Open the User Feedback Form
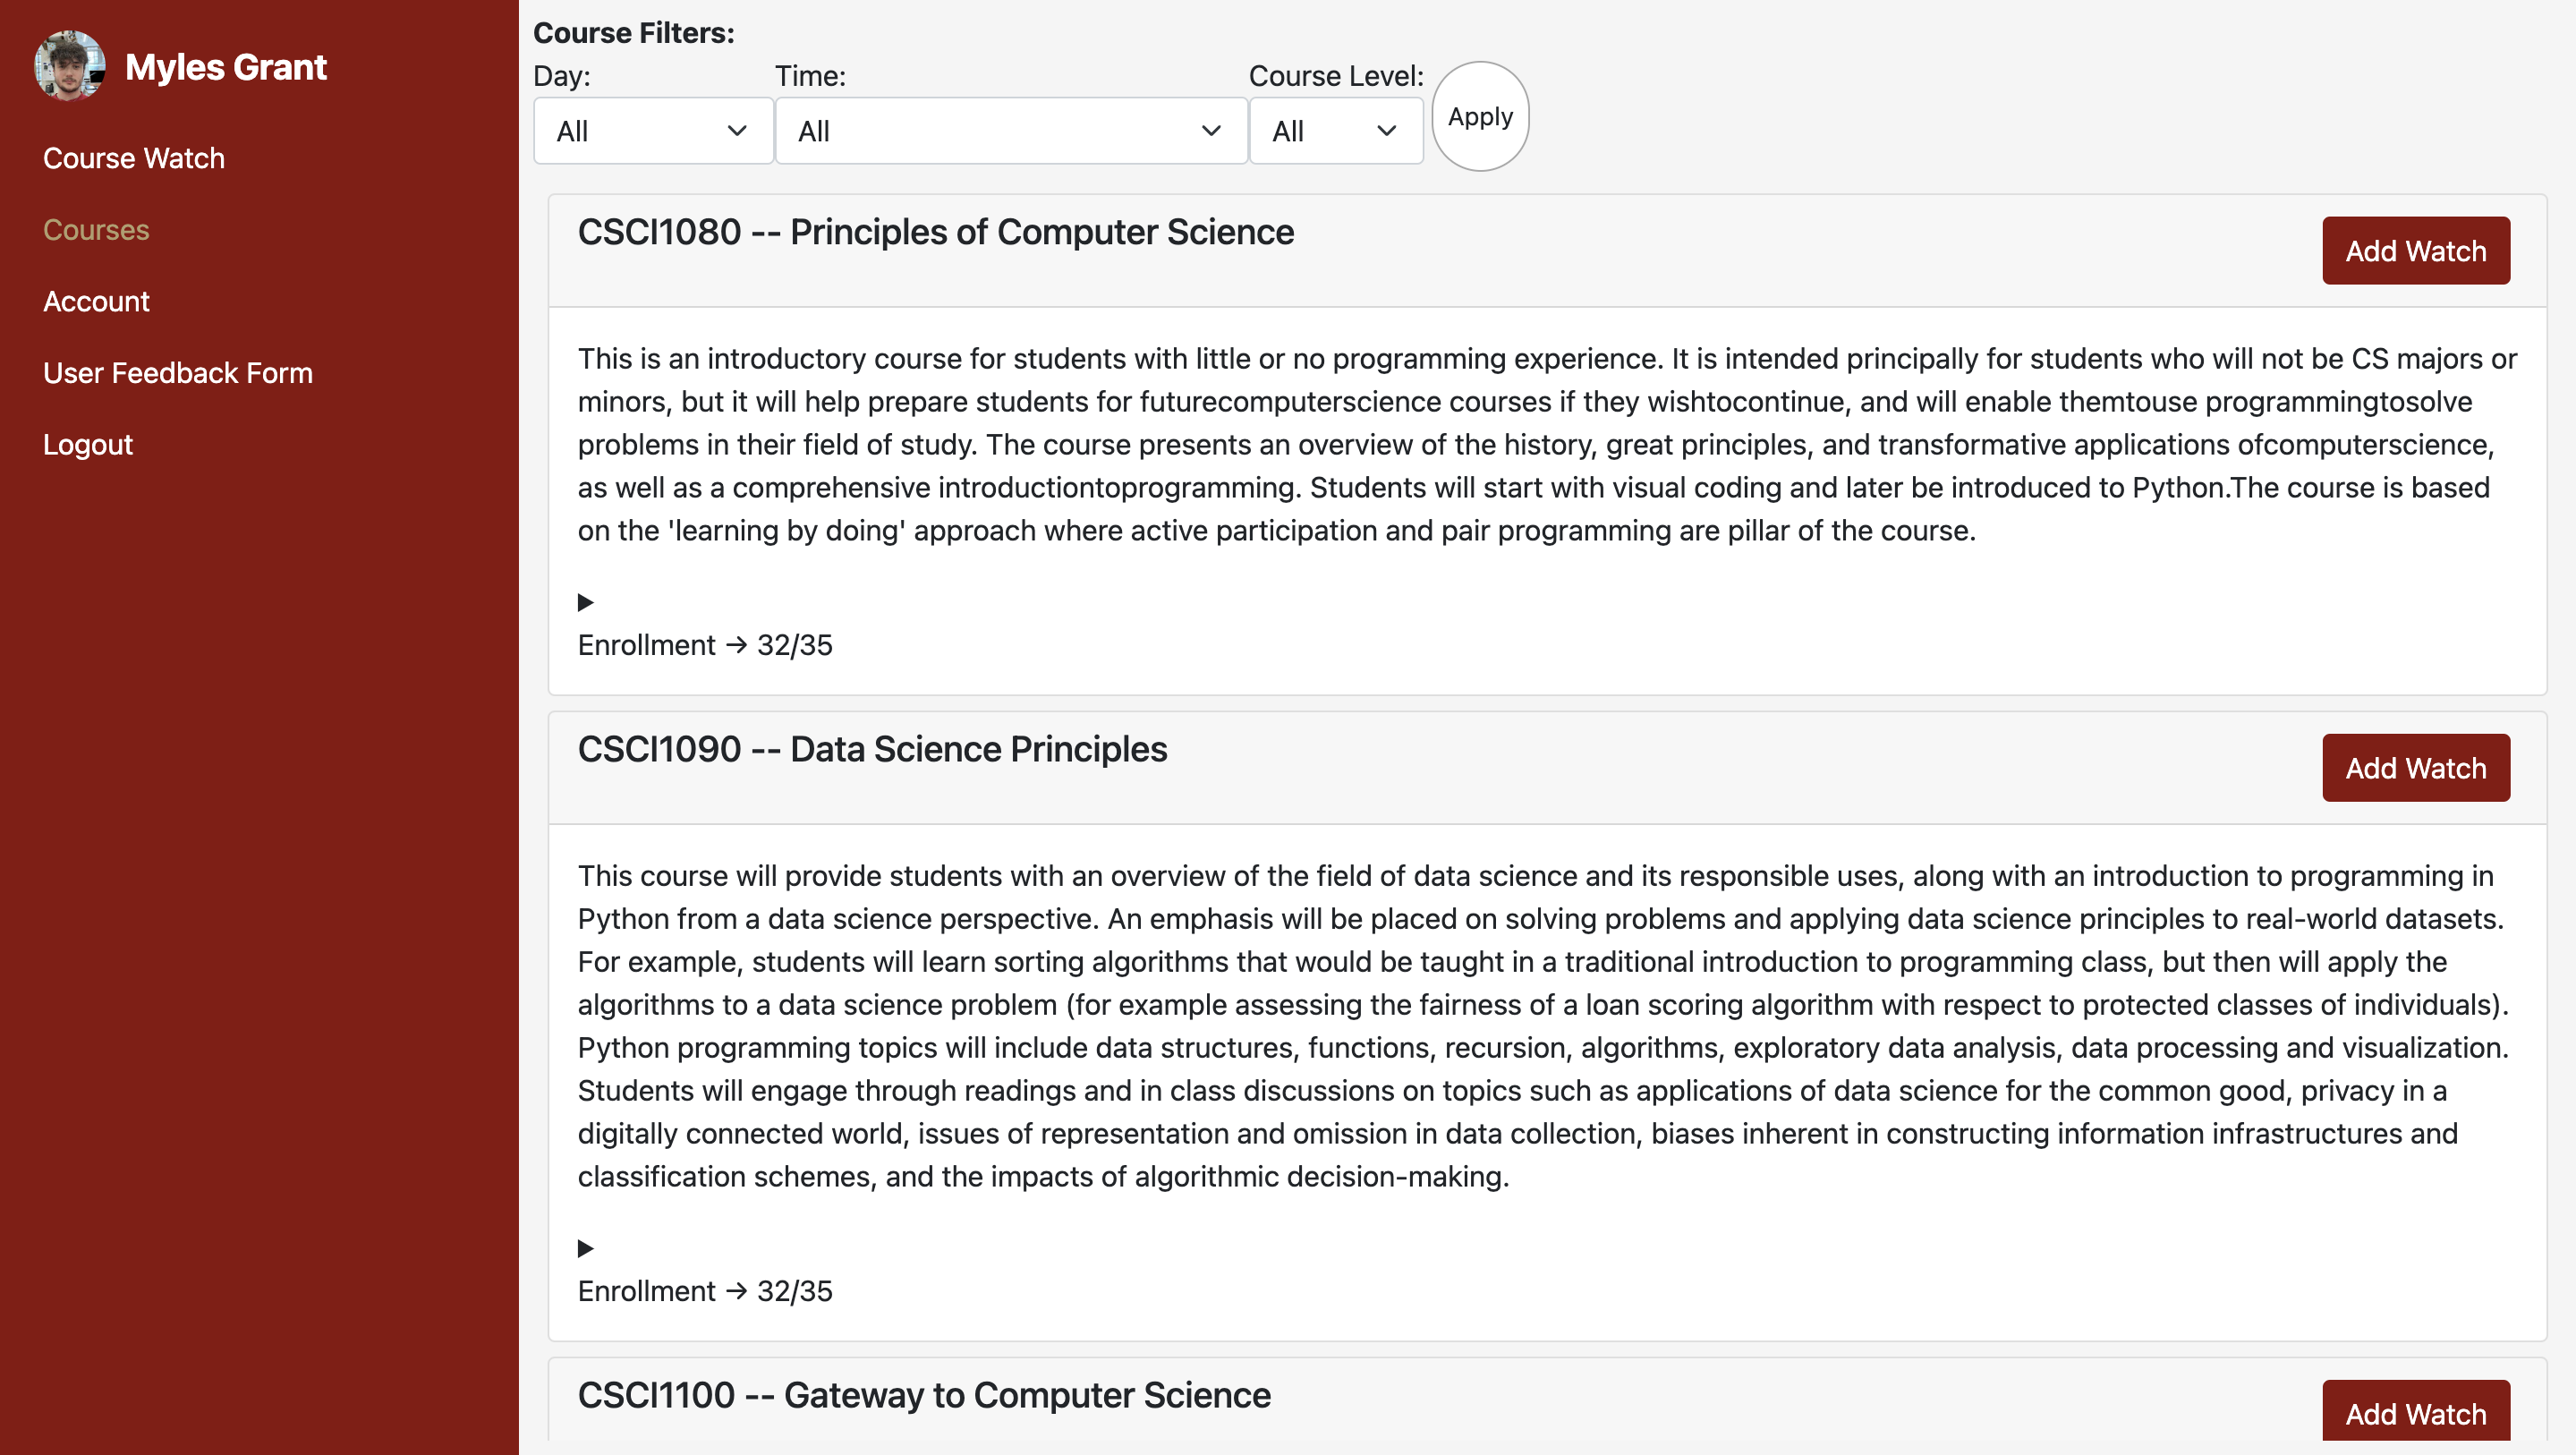2576x1455 pixels. click(x=178, y=373)
